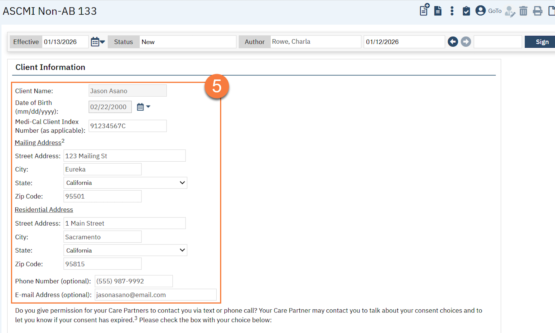Click the clipboard checkmark icon
Image resolution: width=555 pixels, height=333 pixels.
466,11
